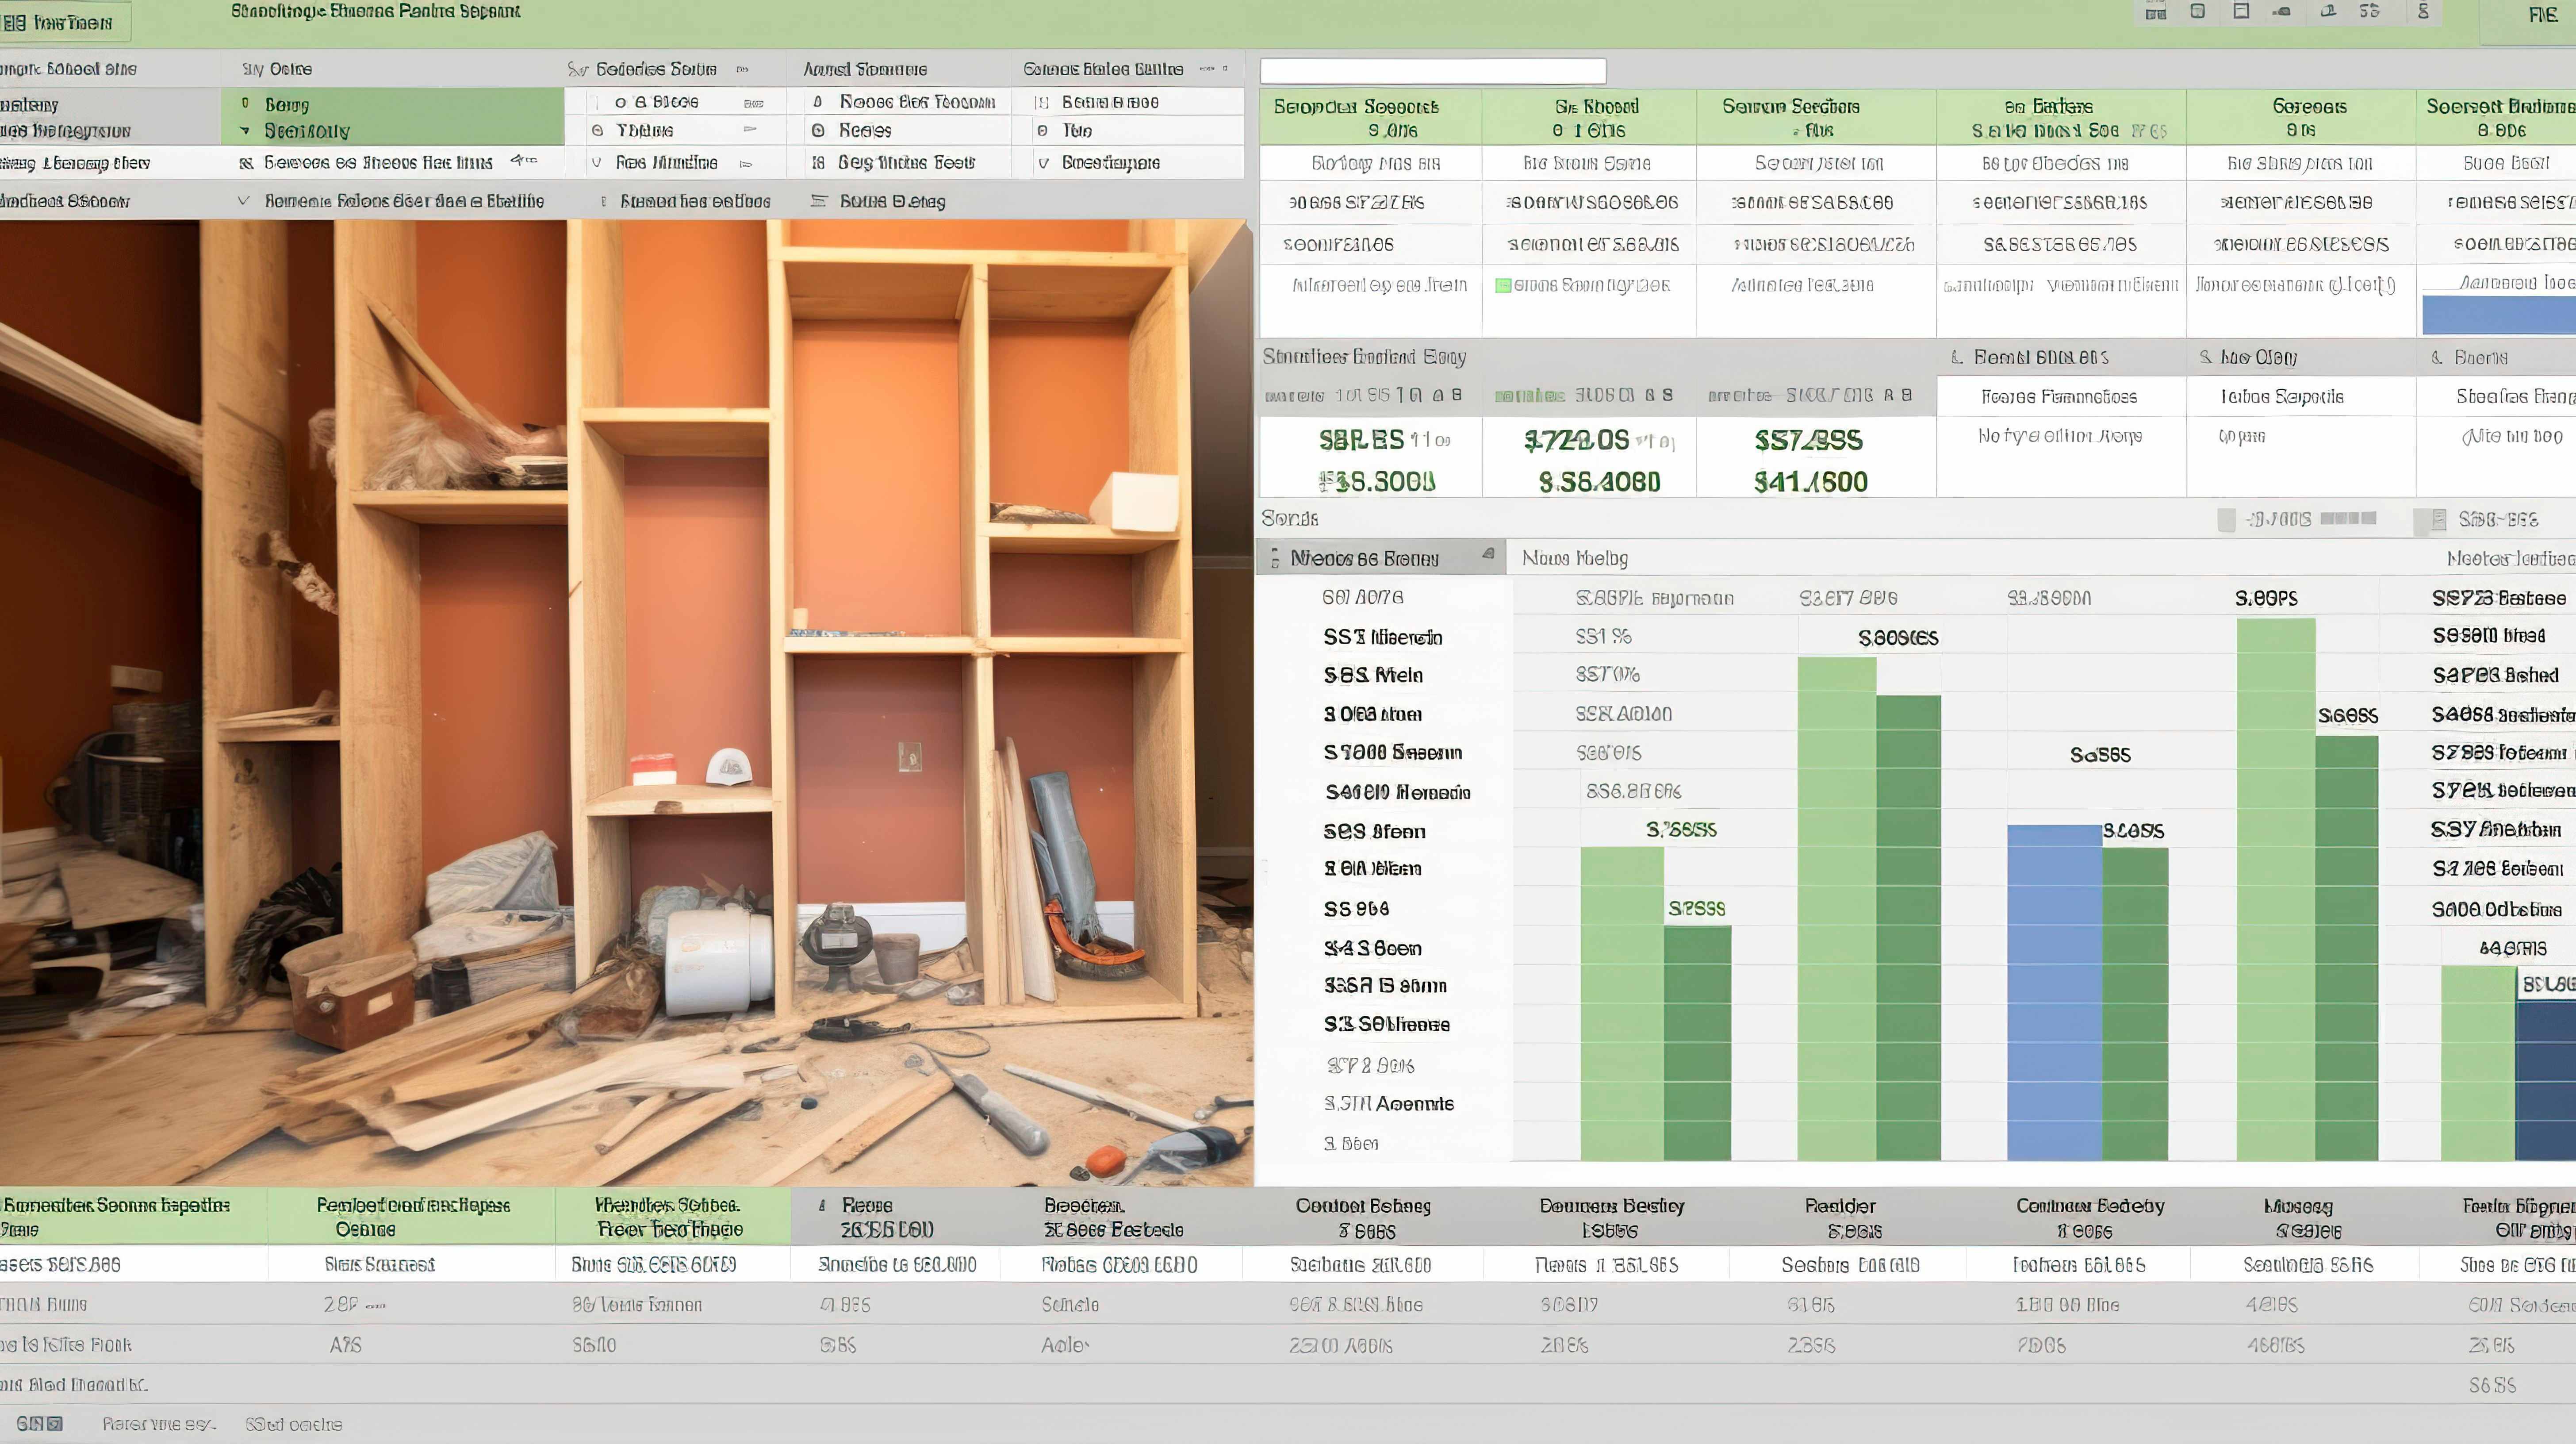Image resolution: width=2576 pixels, height=1444 pixels.
Task: Select the 'Tbdlue' radio option
Action: [598, 131]
